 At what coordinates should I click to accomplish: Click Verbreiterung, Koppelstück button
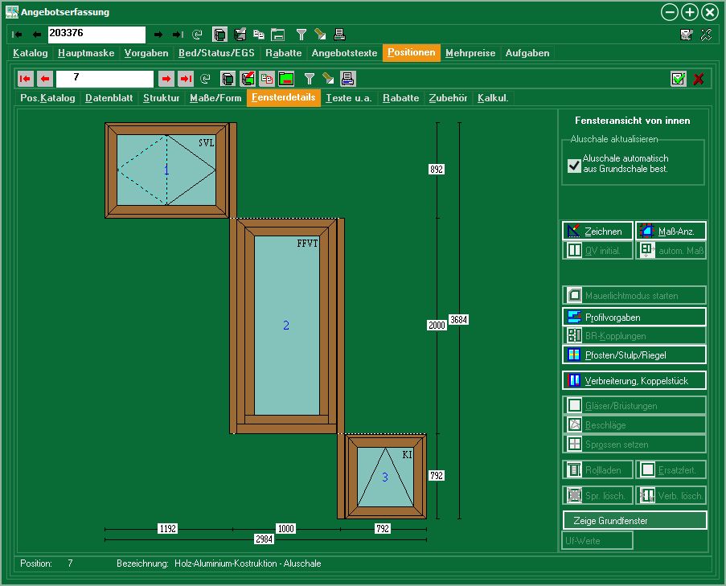pos(634,380)
